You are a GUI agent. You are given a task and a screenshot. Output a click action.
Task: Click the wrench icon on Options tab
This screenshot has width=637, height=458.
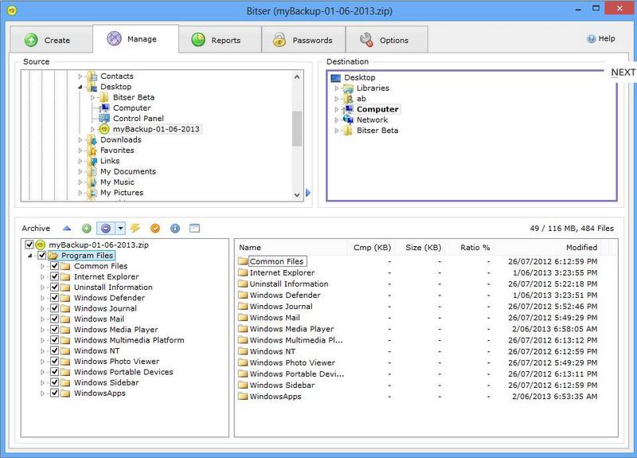(x=366, y=40)
